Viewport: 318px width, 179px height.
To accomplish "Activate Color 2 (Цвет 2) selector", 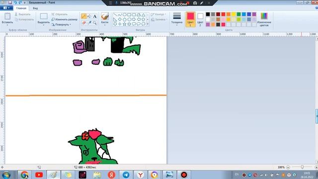I will coord(200,19).
